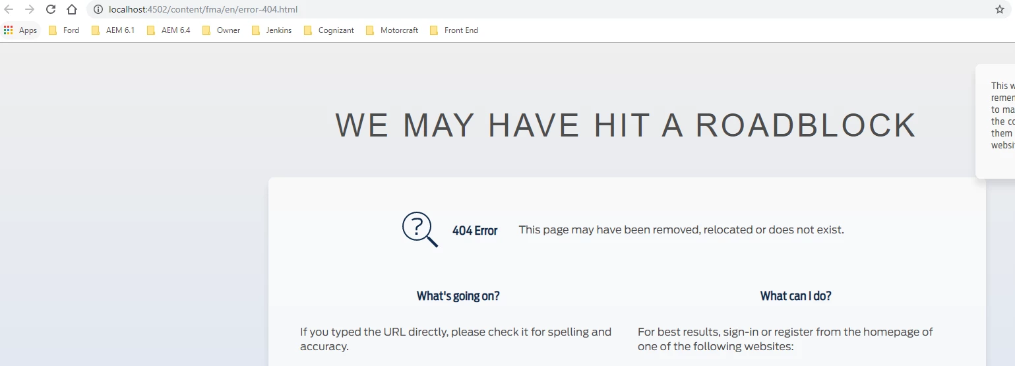Click the magnifier question mark 404 icon

click(x=420, y=229)
